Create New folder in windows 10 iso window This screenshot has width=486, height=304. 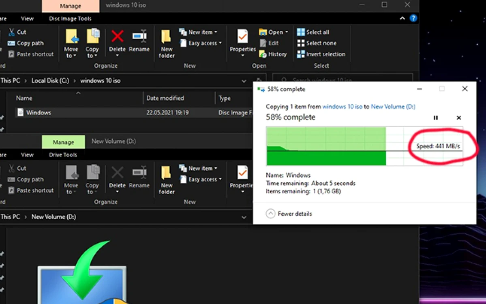coord(167,44)
